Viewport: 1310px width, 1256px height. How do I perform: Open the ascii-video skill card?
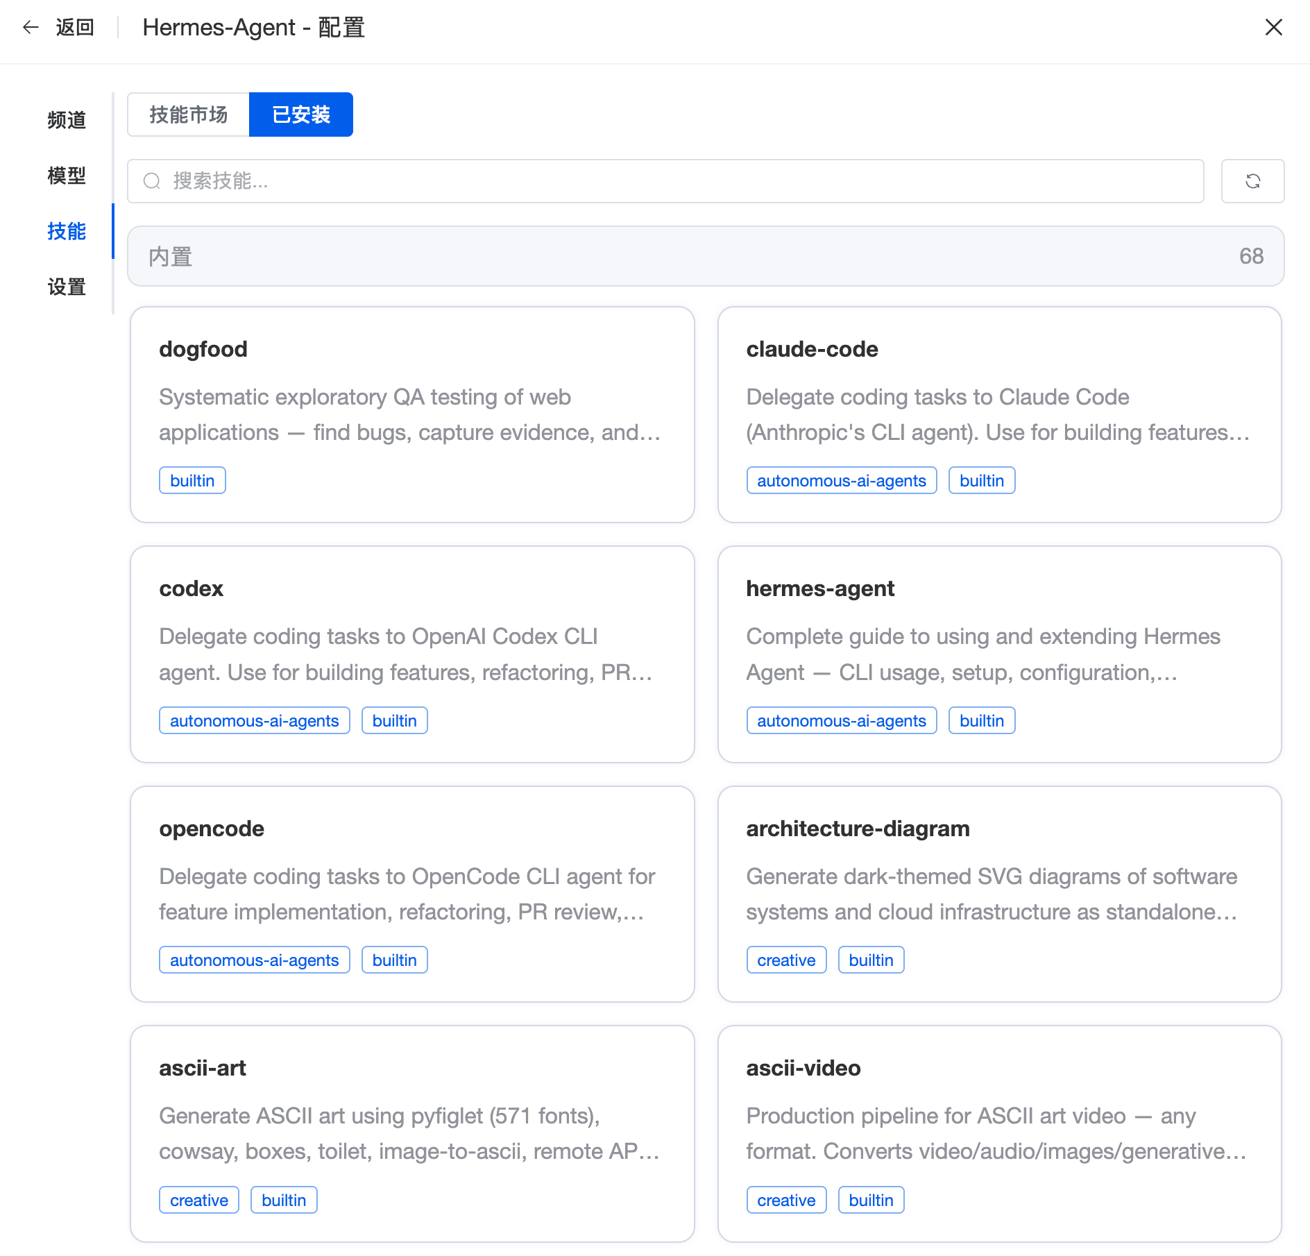999,1133
